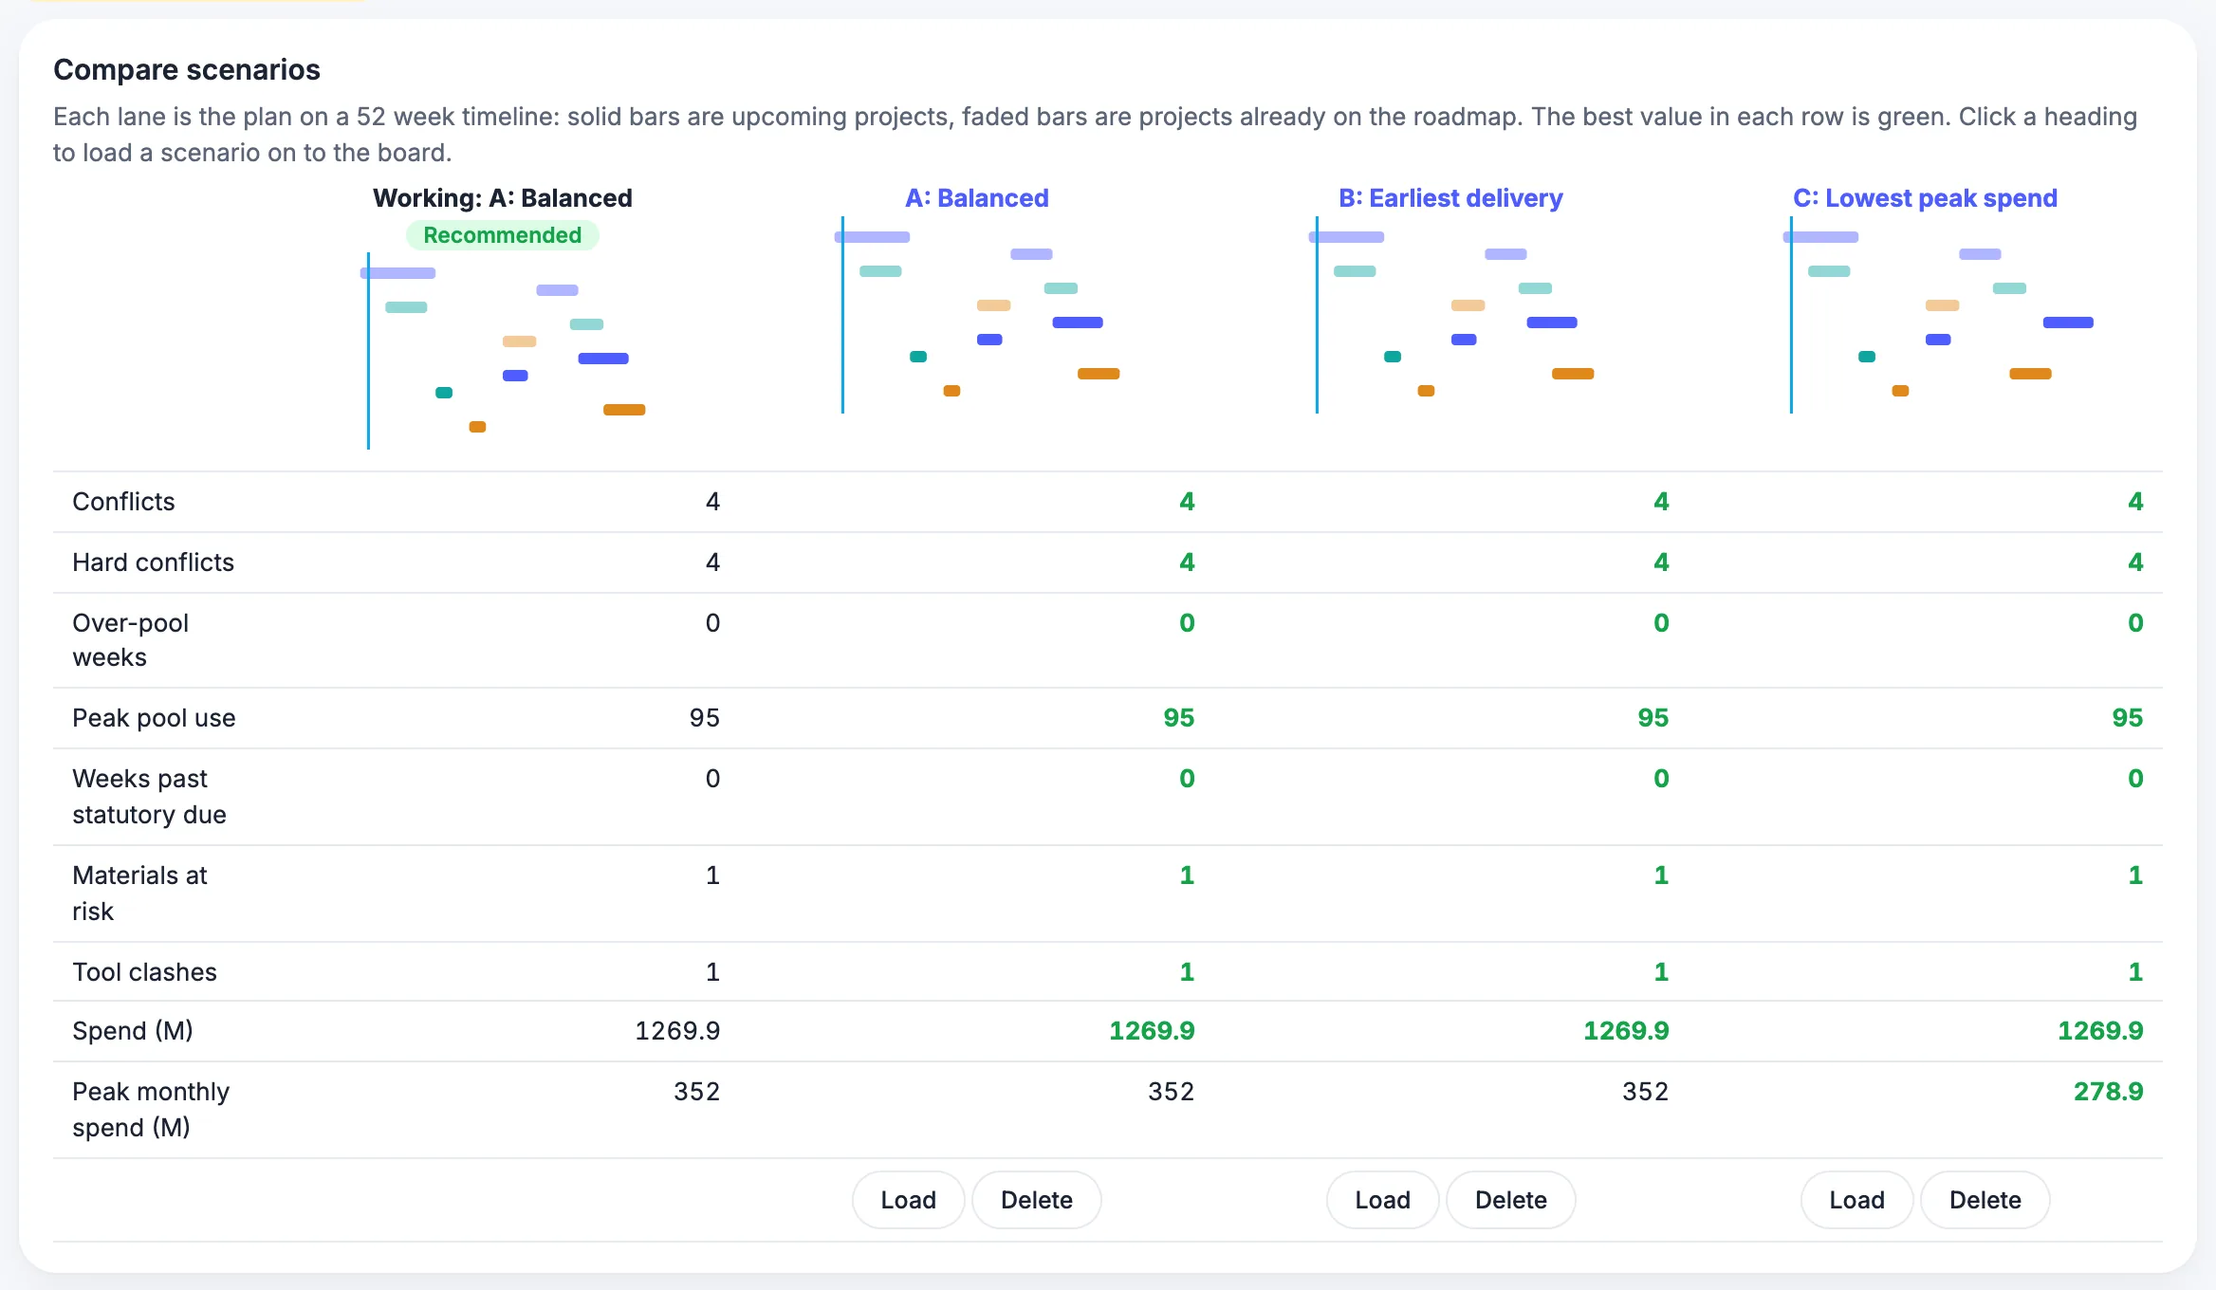Click the Conflicts row label
The height and width of the screenshot is (1290, 2216).
(x=123, y=502)
